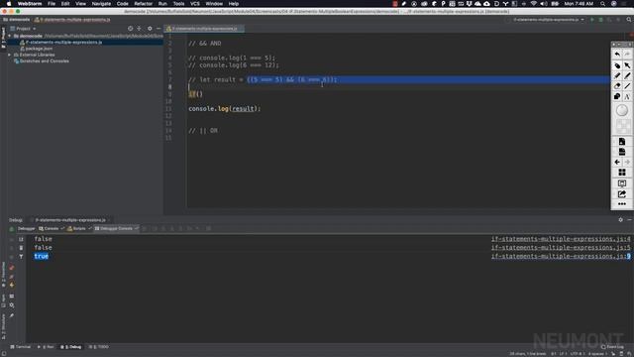Click the clear all trash icon in console

tap(21, 248)
